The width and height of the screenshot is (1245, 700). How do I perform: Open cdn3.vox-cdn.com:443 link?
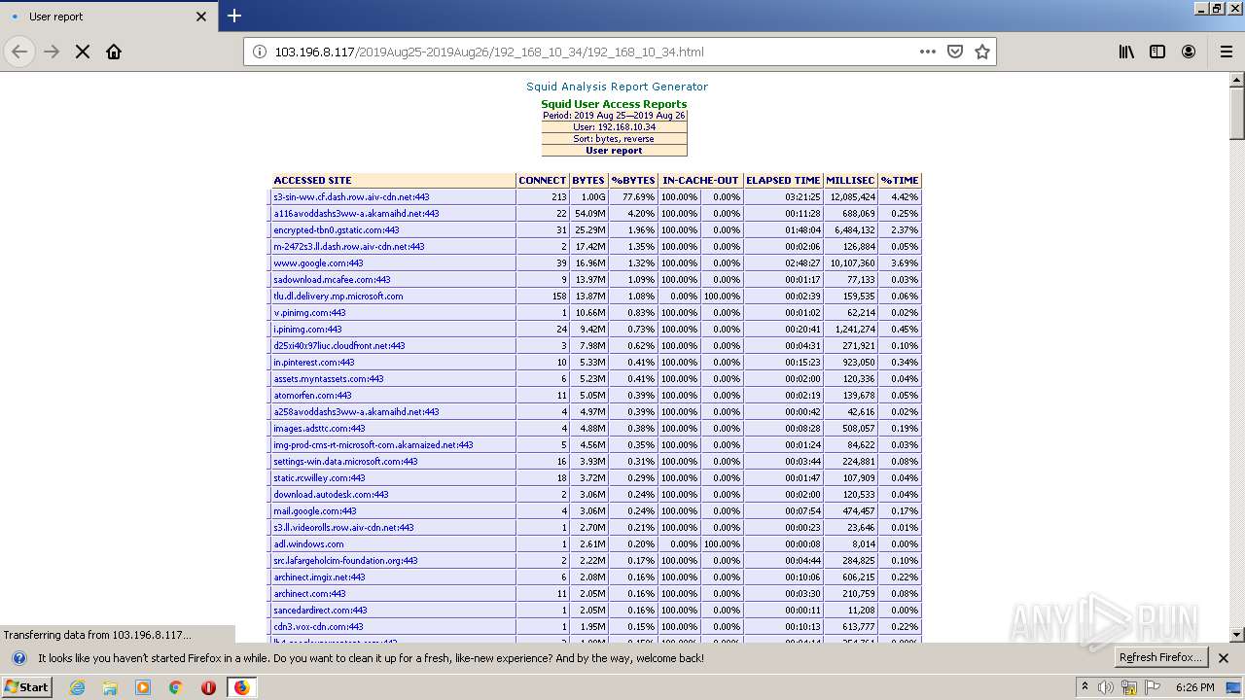click(x=318, y=627)
